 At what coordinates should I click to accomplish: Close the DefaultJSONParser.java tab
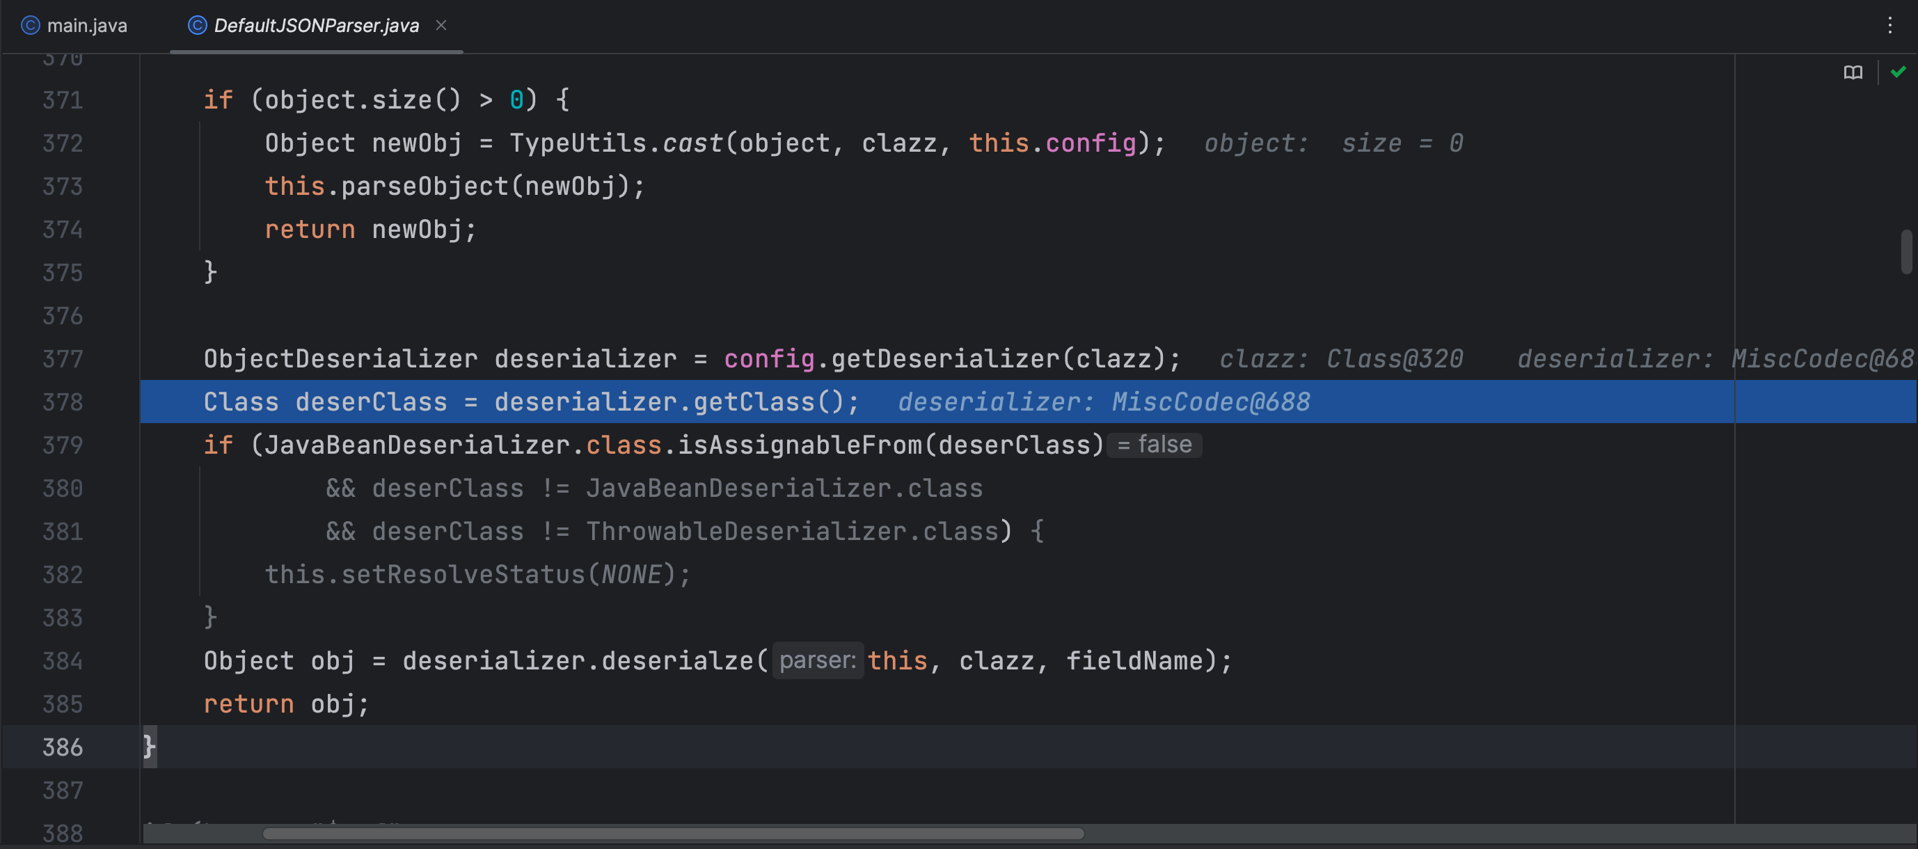click(441, 24)
